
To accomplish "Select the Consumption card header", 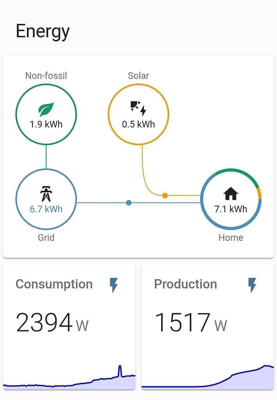I will [54, 285].
